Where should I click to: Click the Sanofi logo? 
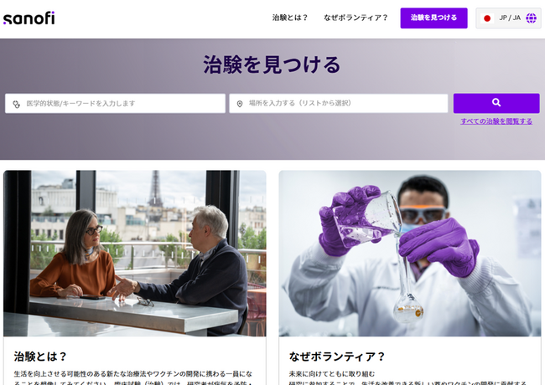click(29, 18)
